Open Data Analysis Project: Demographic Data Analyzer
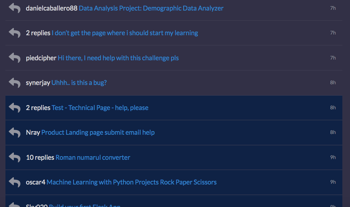 point(151,8)
